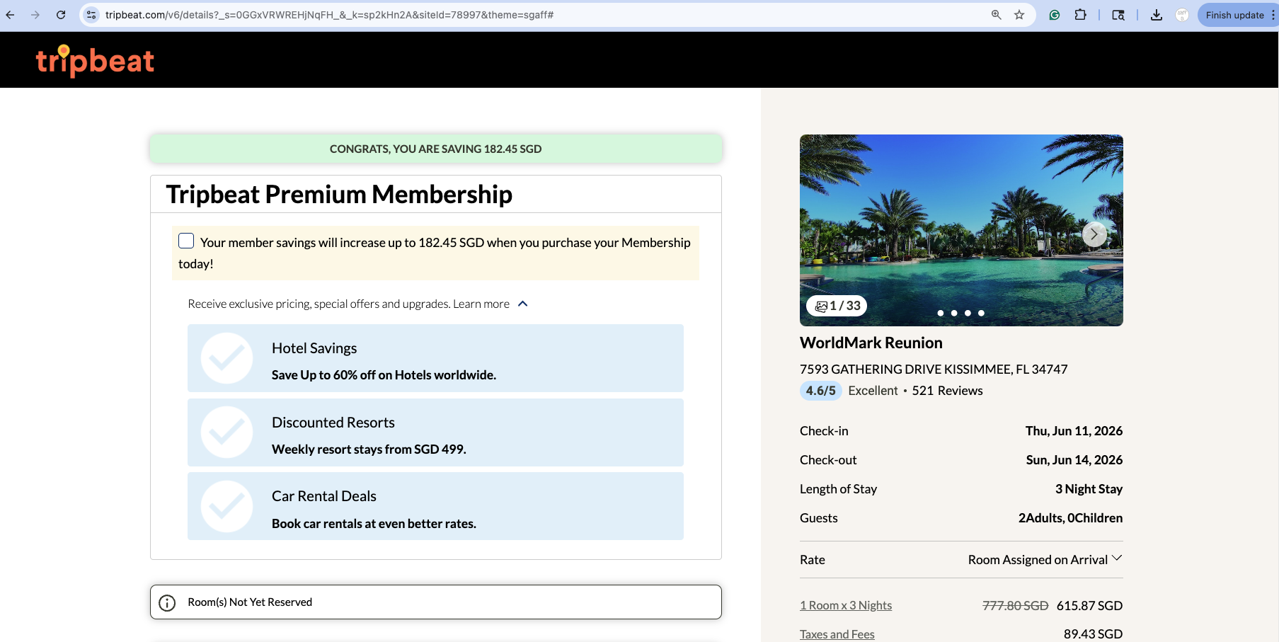Screen dimensions: 1279x642
Task: Click the Thu, Jun 11, 2026 check-in date
Action: (1074, 431)
